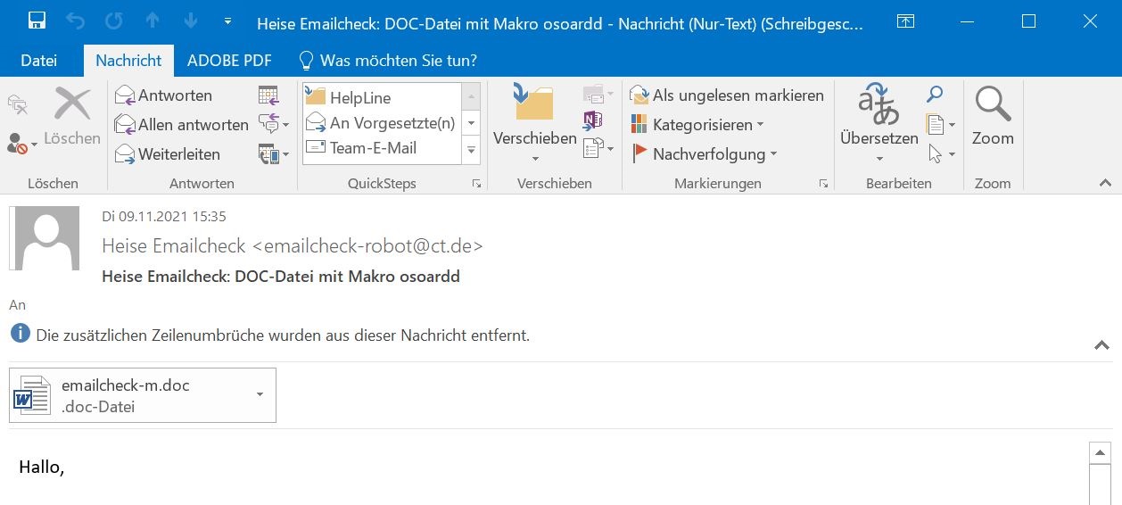
Task: Click the message scrollbar up arrow
Action: click(x=1100, y=452)
